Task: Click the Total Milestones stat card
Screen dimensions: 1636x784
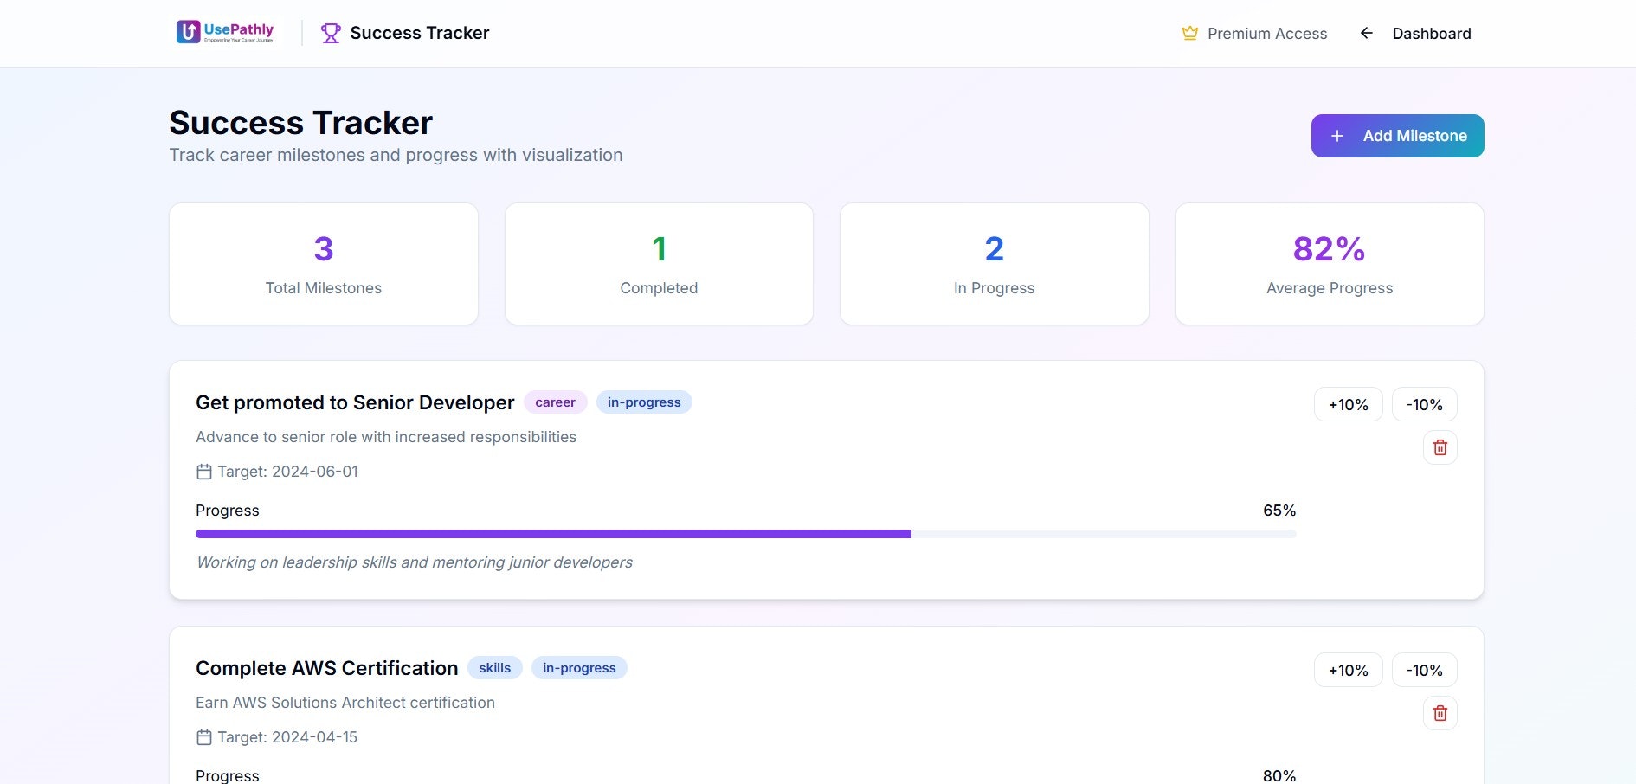Action: pos(324,264)
